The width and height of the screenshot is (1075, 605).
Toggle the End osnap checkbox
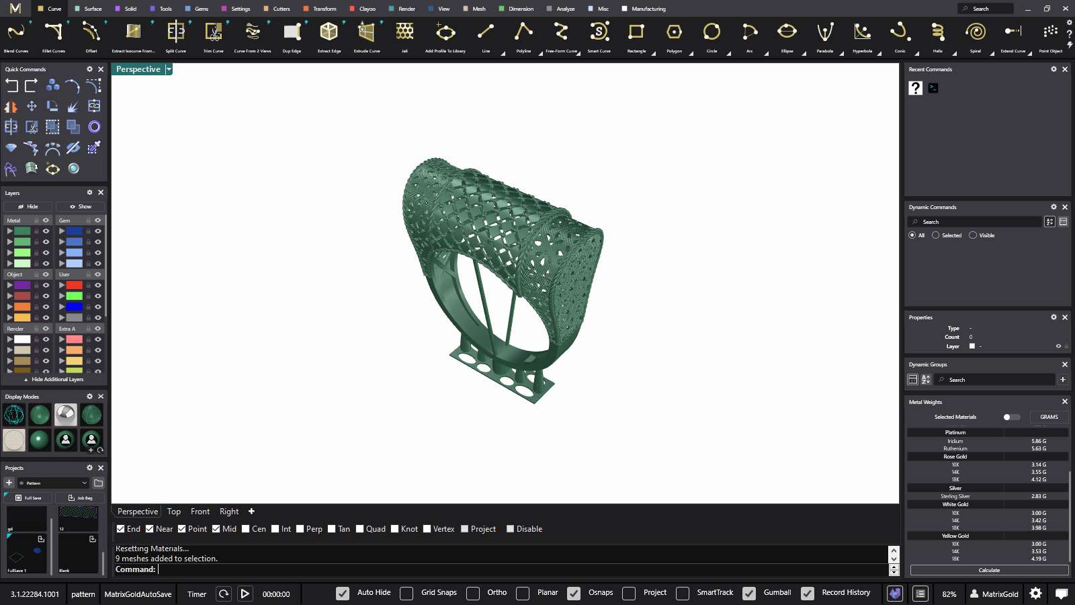pyautogui.click(x=120, y=529)
